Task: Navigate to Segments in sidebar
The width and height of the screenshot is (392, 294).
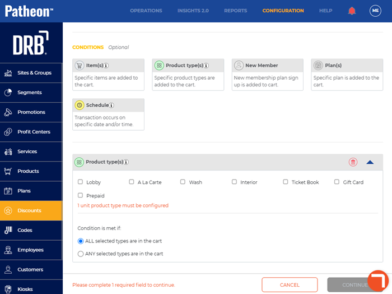Action: [x=31, y=93]
